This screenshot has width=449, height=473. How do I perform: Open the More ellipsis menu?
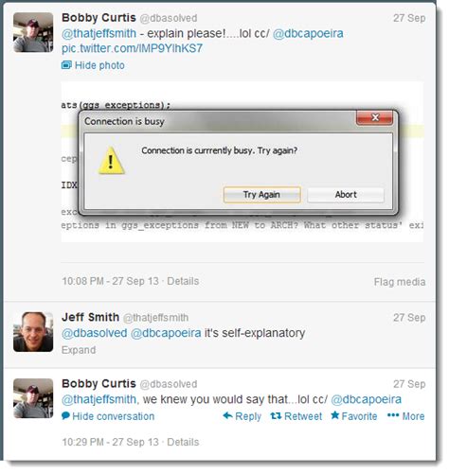393,415
